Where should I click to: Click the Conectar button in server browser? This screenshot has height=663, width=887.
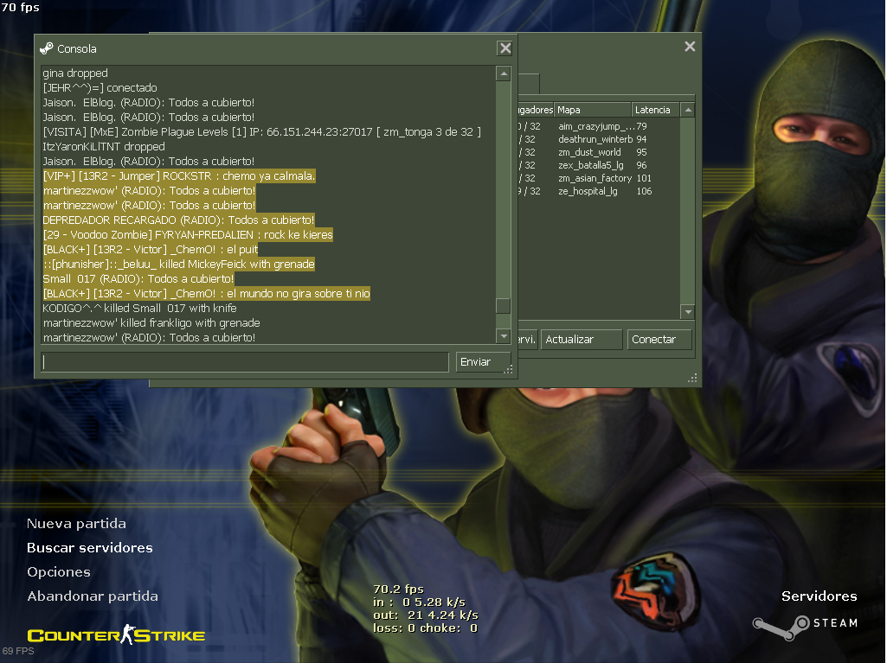(x=659, y=339)
